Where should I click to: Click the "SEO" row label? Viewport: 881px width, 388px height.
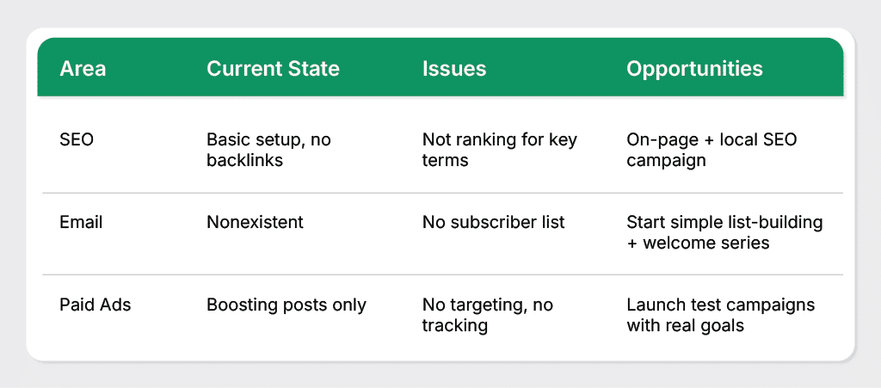77,139
